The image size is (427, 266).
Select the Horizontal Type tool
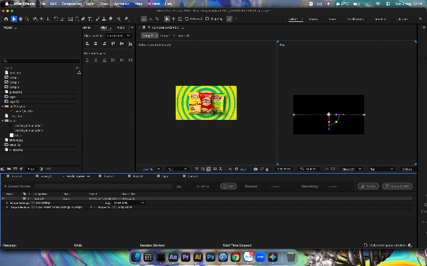pyautogui.click(x=90, y=19)
